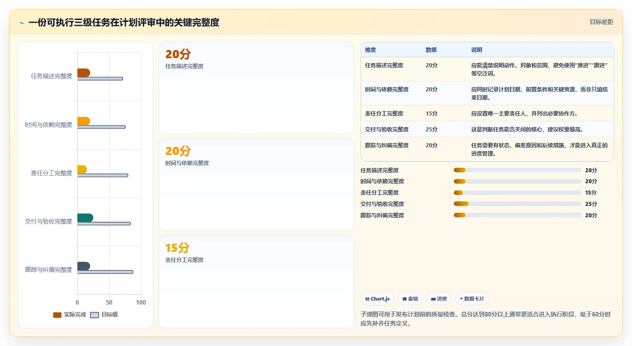The height and width of the screenshot is (346, 632).
Task: Click the 交付与验收完整度 progress bar
Action: (517, 204)
